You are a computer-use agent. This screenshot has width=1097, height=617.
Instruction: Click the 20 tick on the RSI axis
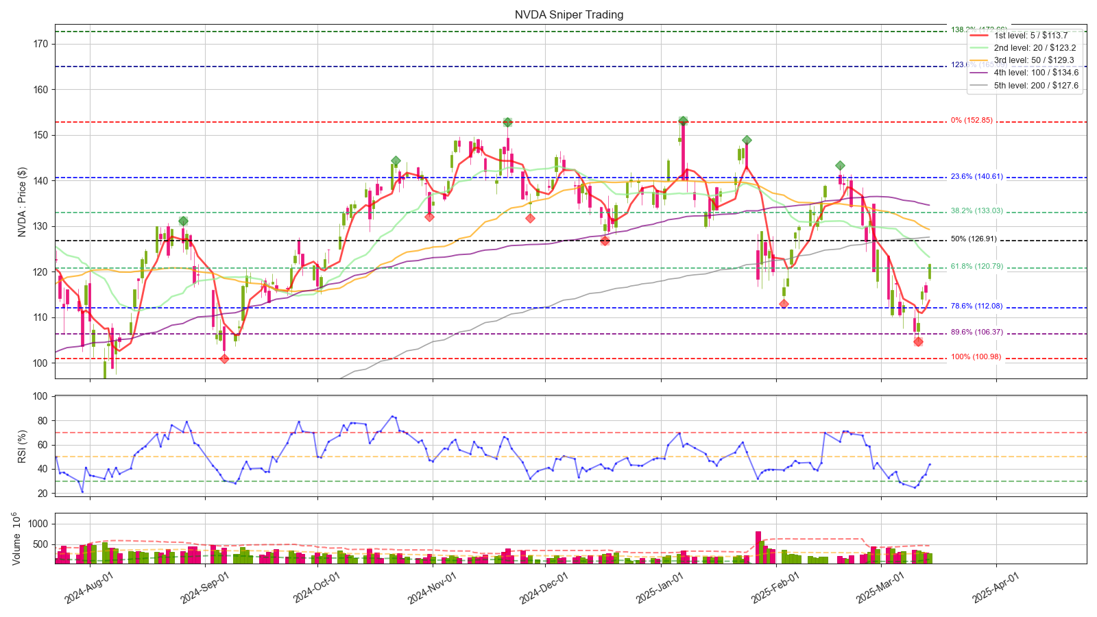43,494
